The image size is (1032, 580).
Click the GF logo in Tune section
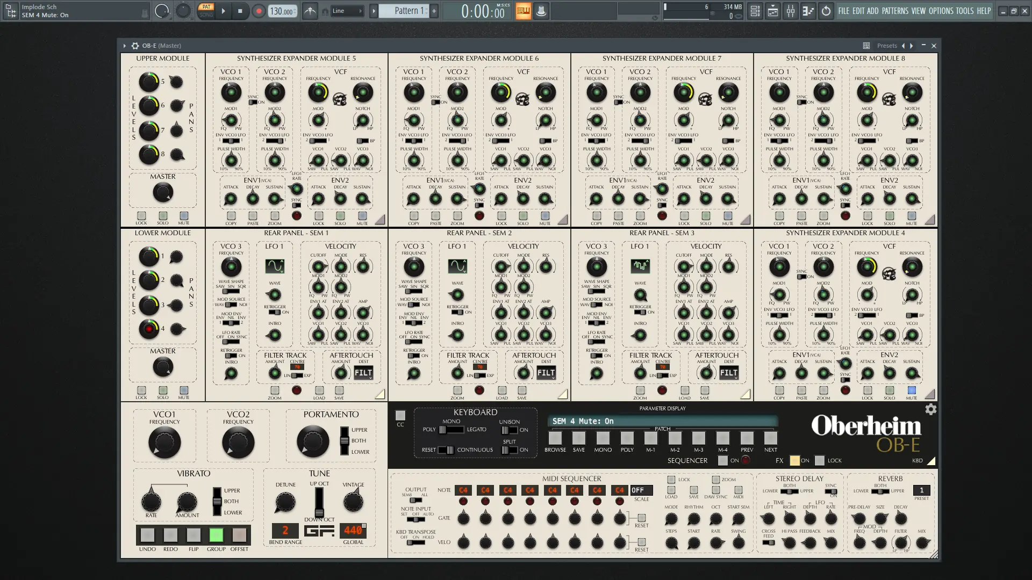[x=319, y=531]
